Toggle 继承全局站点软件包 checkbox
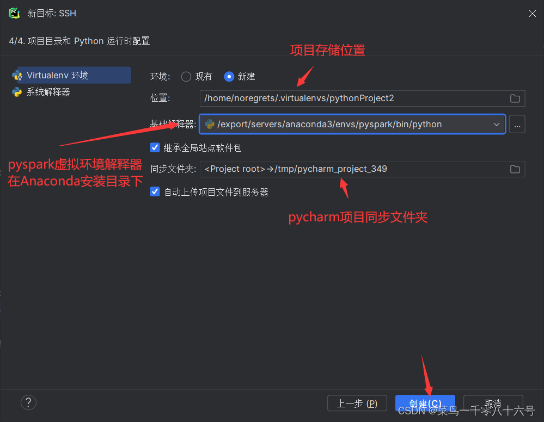The image size is (544, 422). click(x=155, y=147)
